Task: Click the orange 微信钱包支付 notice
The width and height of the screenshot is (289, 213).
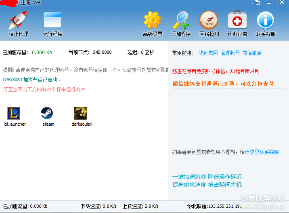Action: 223,84
